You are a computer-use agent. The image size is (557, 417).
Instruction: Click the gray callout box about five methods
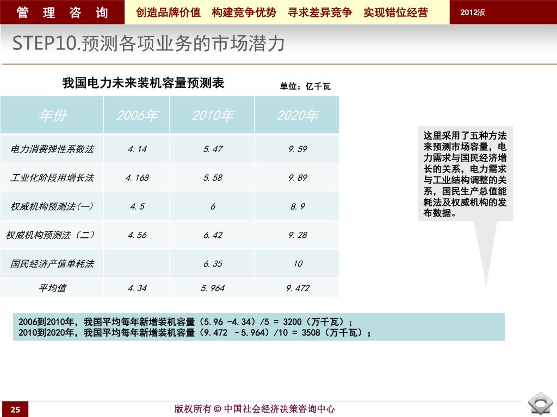coord(465,174)
